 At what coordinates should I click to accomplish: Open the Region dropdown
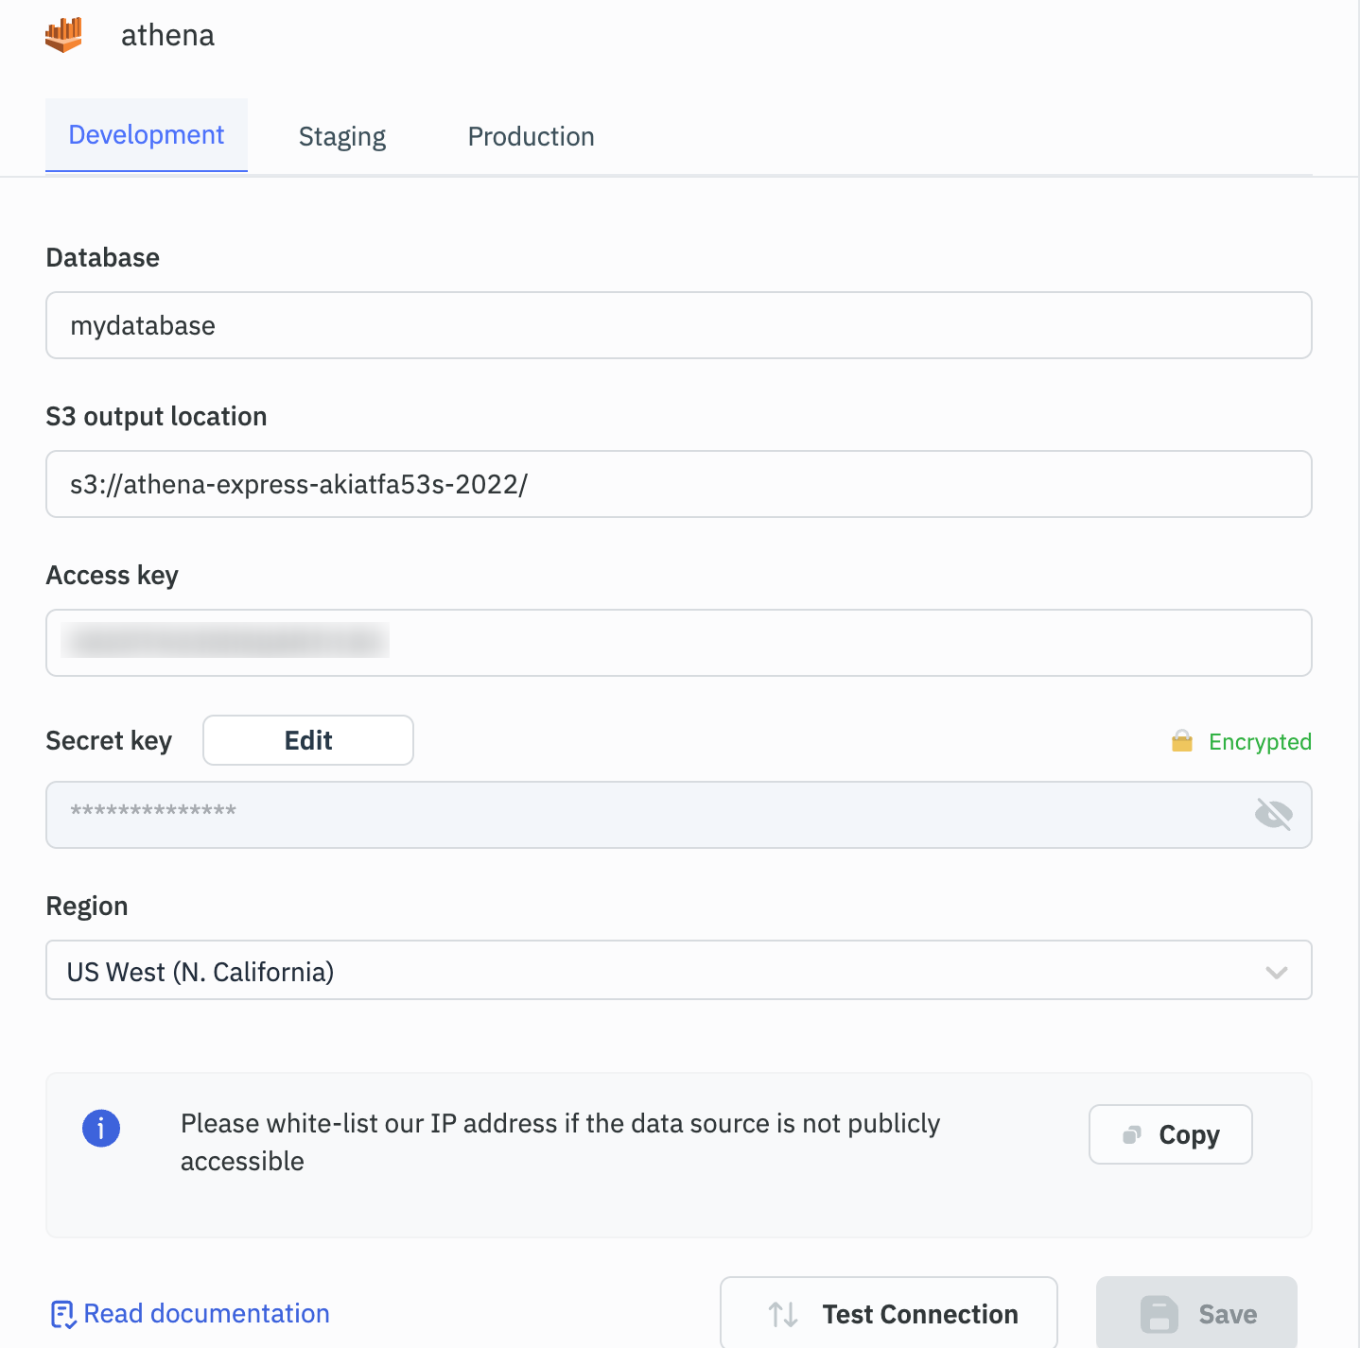tap(662, 970)
